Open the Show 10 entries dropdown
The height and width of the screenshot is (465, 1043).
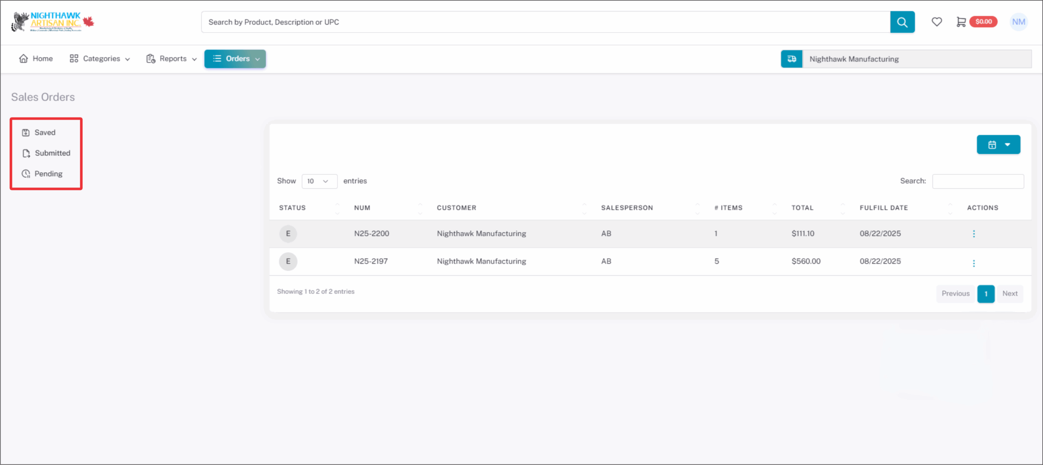[x=319, y=181]
